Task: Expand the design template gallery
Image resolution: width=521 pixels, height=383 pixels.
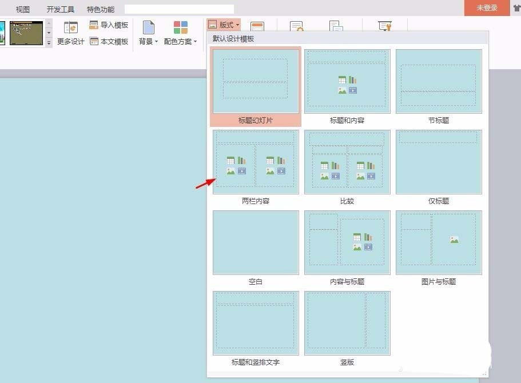Action: coord(49,43)
